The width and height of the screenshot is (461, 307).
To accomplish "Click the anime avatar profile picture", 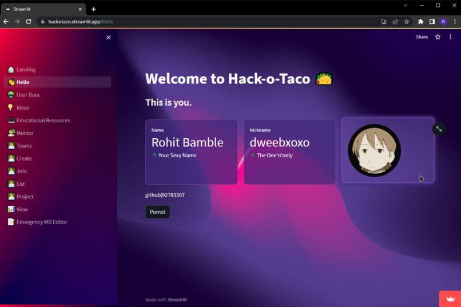I will [374, 150].
